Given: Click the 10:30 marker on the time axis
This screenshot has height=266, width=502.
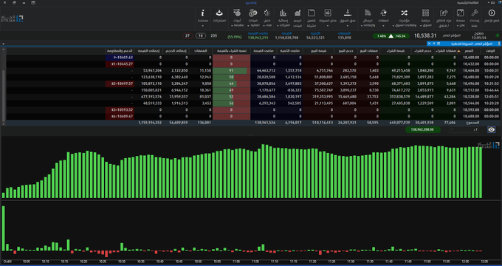Looking at the screenshot, I should click(122, 262).
